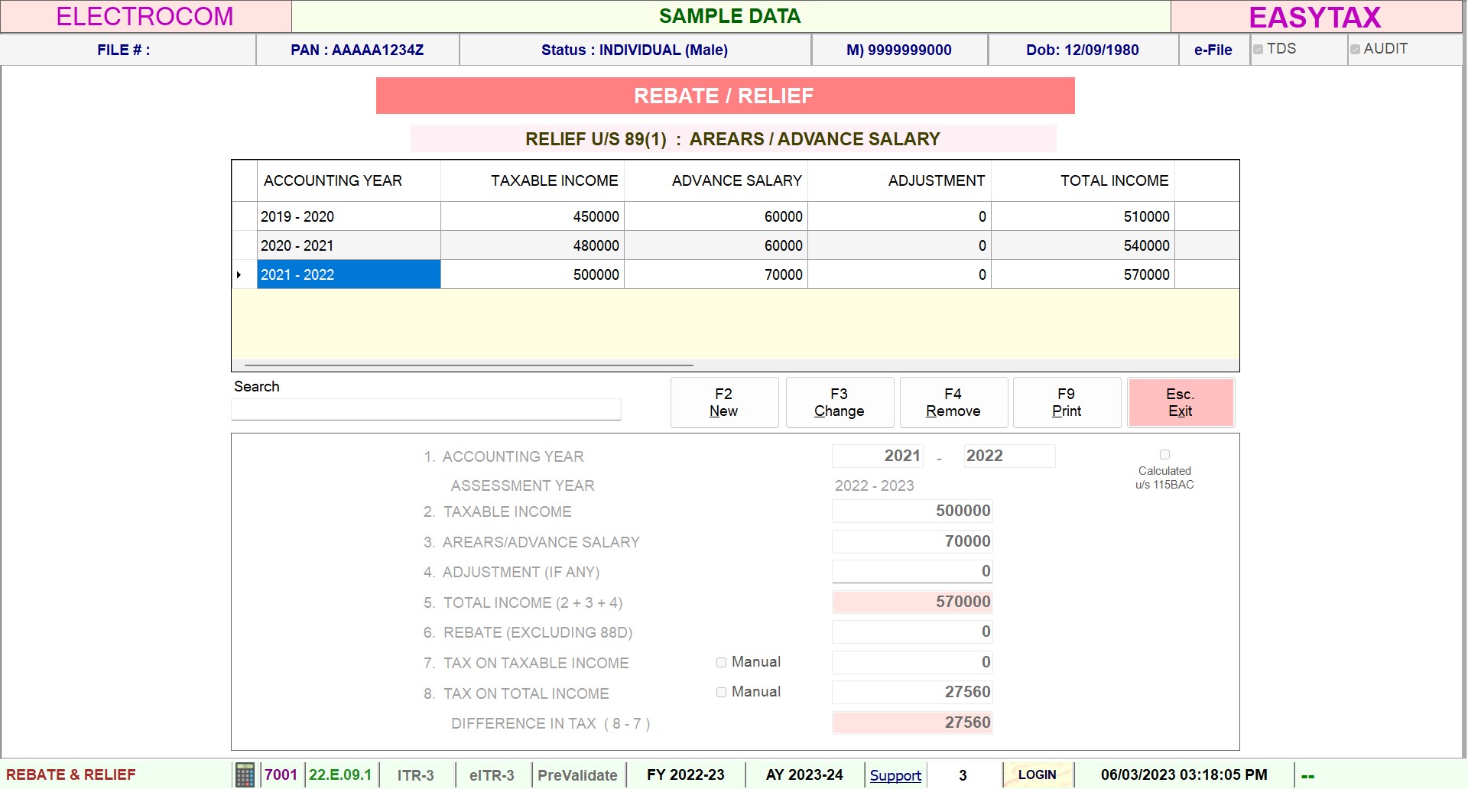Click total income cell 540000

(x=1083, y=245)
